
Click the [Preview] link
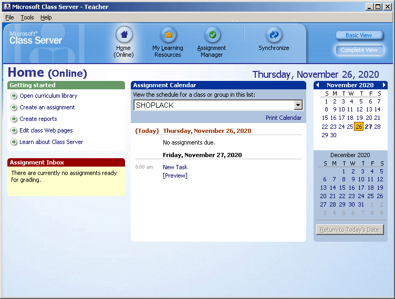click(x=175, y=176)
